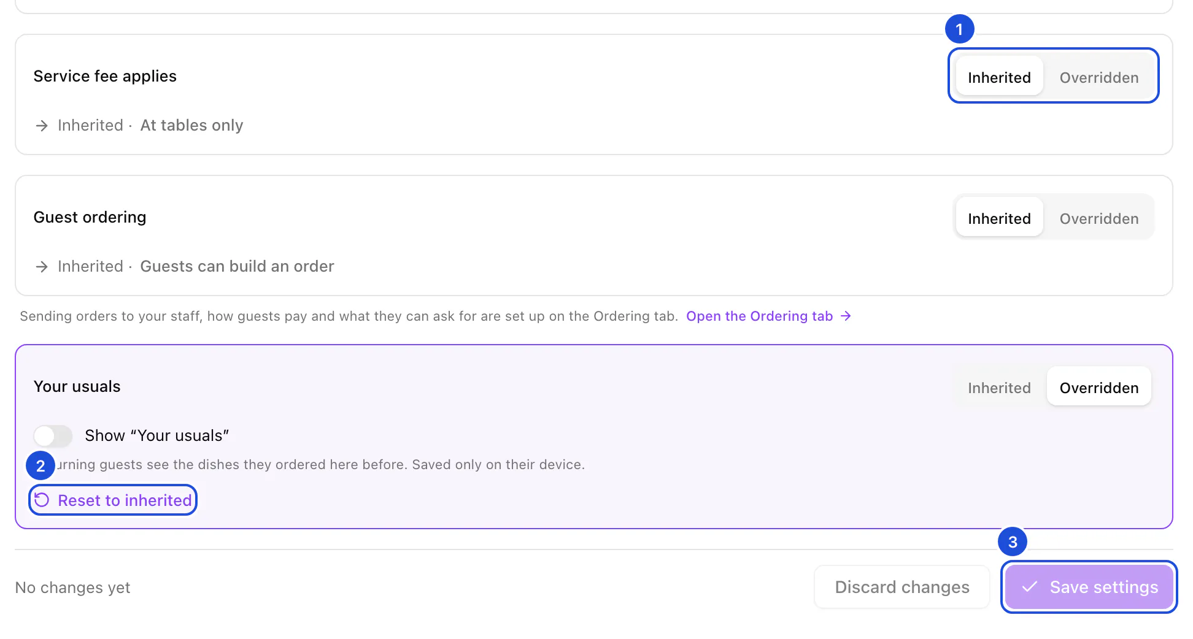Click the "Guests can build an order" text
Screen dimensions: 1193x639
(237, 266)
